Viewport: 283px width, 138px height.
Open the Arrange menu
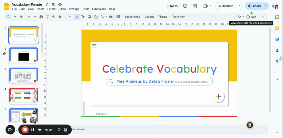pyautogui.click(x=74, y=9)
